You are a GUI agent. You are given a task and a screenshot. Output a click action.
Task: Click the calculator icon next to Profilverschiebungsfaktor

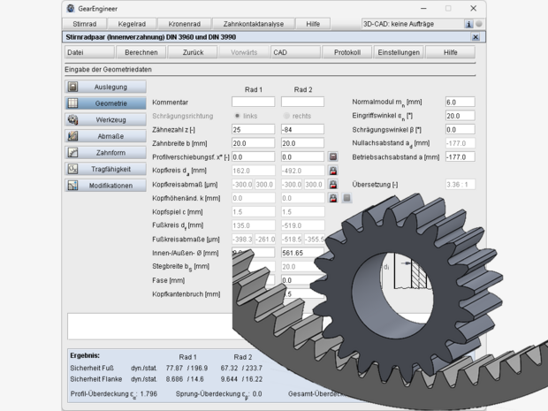pyautogui.click(x=333, y=156)
